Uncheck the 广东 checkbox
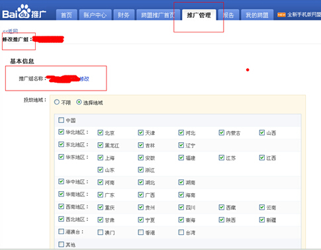 pyautogui.click(x=101, y=194)
